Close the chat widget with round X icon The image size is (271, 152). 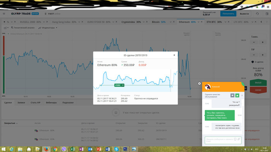click(x=199, y=84)
